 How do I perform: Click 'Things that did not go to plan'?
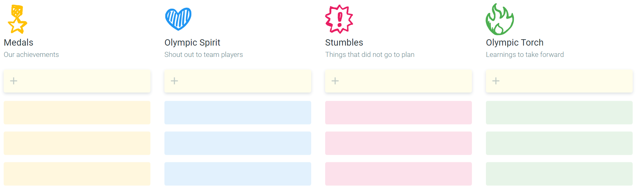[x=370, y=55]
